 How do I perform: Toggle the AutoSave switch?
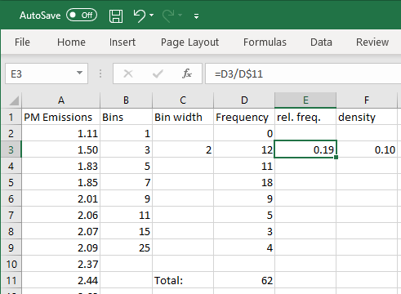click(x=82, y=15)
